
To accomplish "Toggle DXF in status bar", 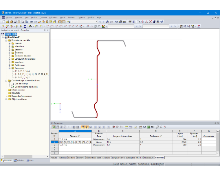I will 162,164.
